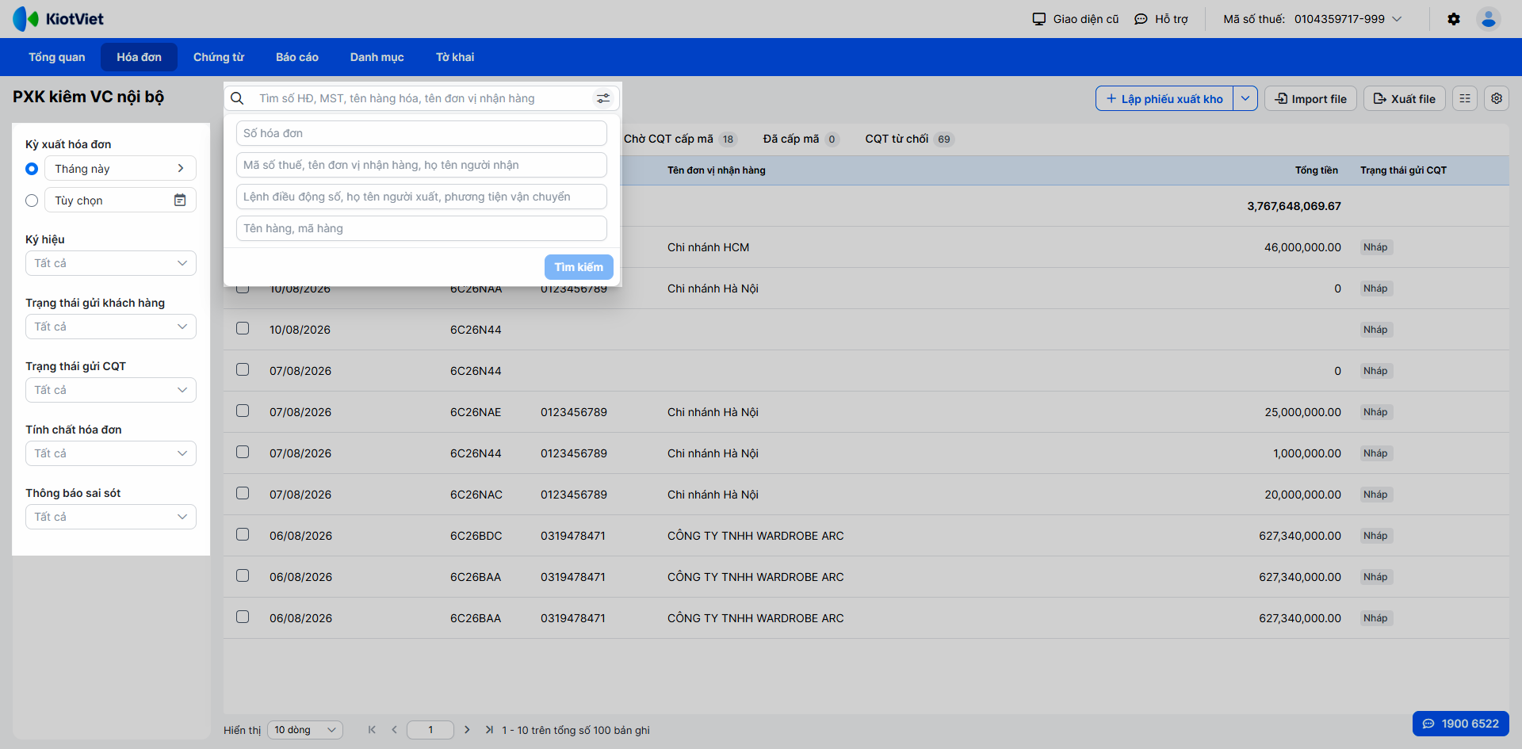
Task: Open the settings gear in header
Action: [x=1454, y=19]
